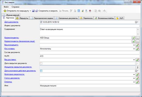Click the Имя field with Исходящее письмо
Viewport: 142px width, 97px height.
90,86
